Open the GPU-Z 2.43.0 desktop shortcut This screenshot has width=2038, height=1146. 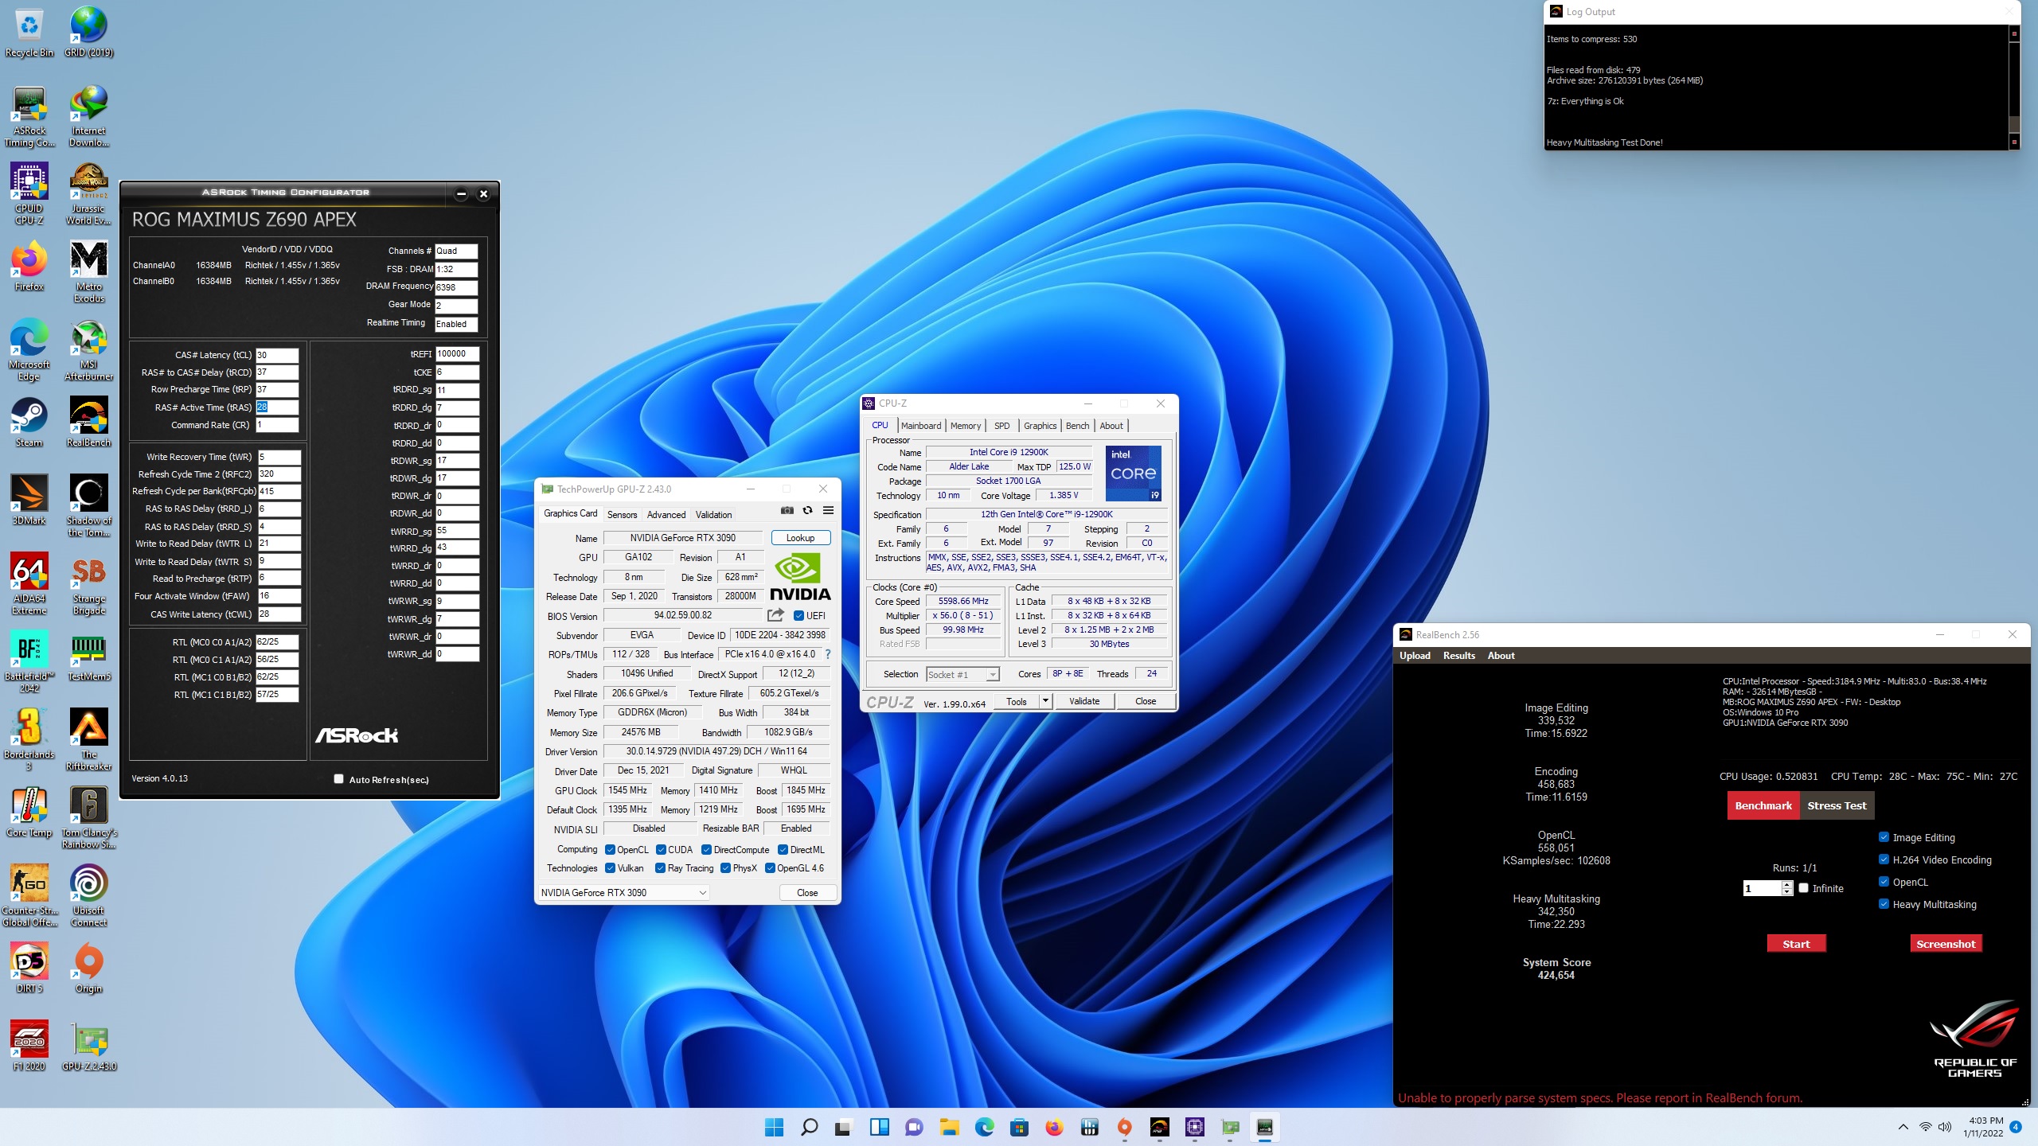[x=88, y=1047]
